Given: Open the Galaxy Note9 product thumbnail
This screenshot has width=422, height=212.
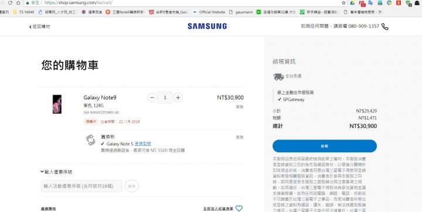Looking at the screenshot, I should pos(57,105).
